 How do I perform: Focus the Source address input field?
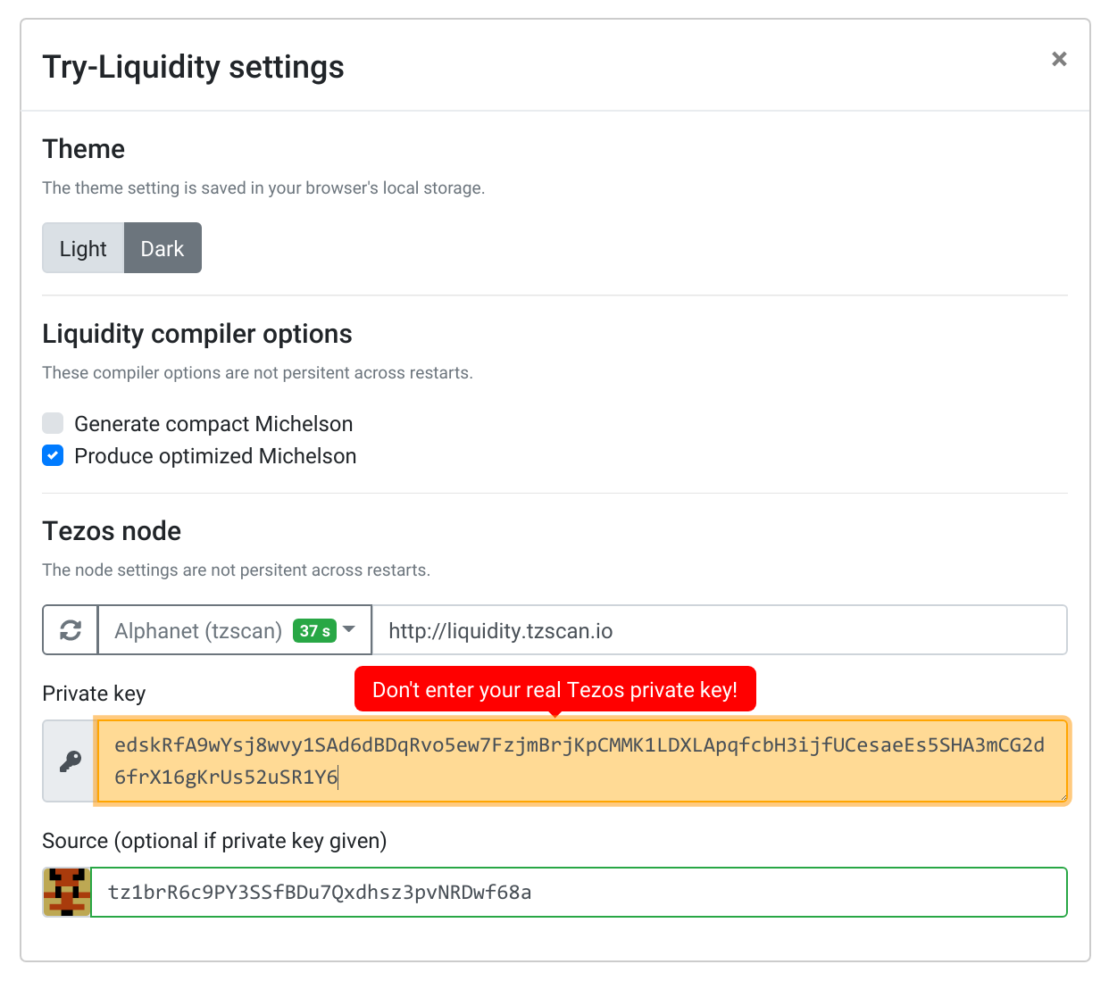[579, 893]
